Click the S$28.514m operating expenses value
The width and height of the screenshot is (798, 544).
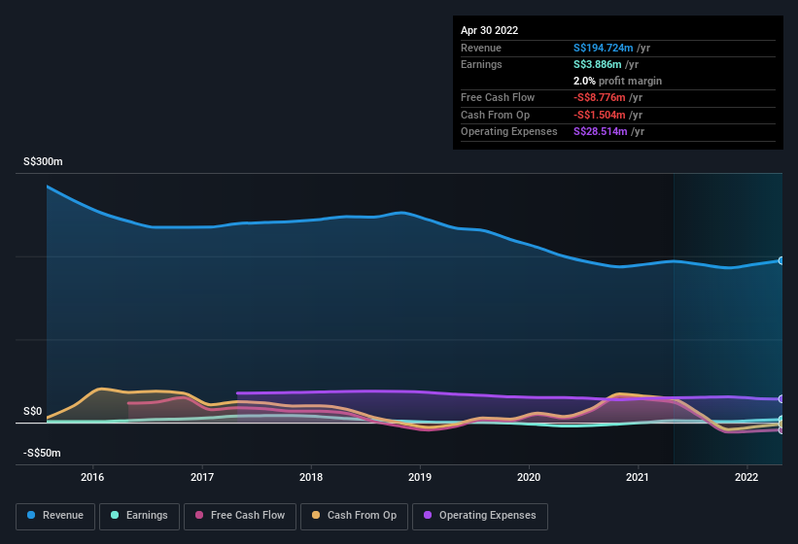(600, 131)
